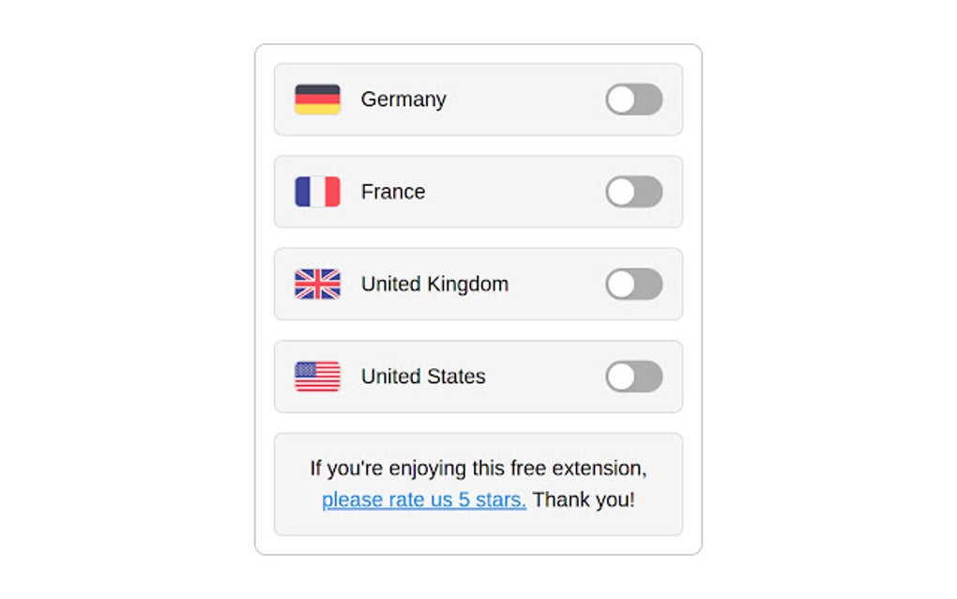Select the United States label text

point(423,376)
